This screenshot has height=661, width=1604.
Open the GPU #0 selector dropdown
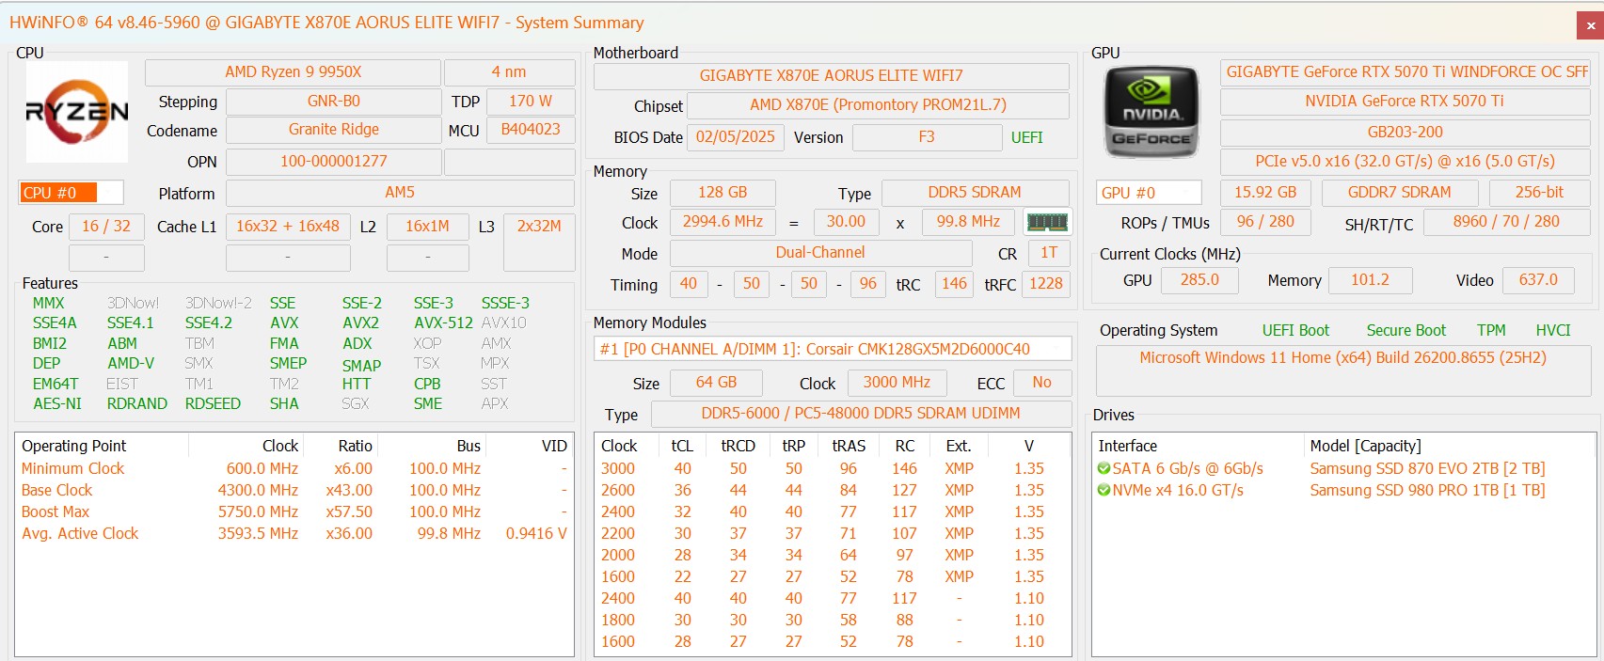point(1149,193)
